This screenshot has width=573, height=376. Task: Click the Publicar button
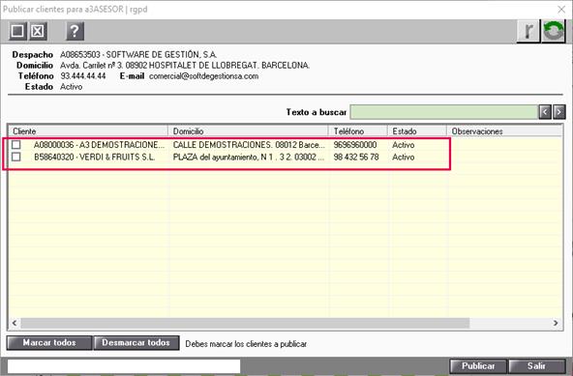coord(478,365)
